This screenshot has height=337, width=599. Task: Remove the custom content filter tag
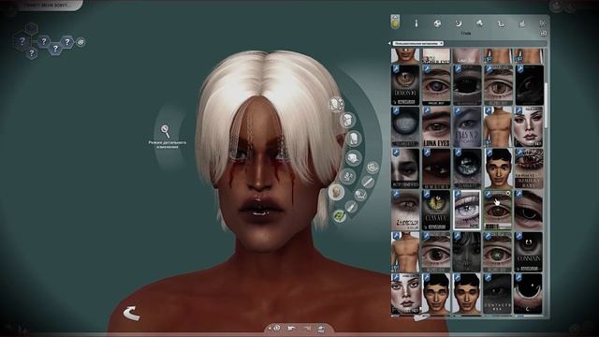click(441, 44)
